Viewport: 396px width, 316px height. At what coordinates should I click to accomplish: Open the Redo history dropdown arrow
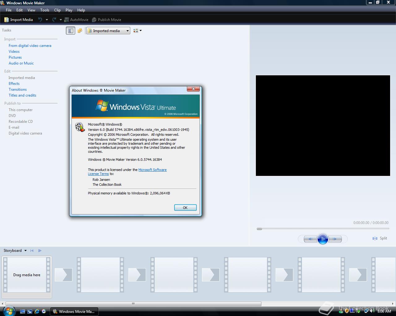click(x=61, y=19)
